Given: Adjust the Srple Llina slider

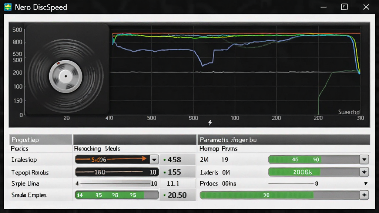Looking at the screenshot, I should pyautogui.click(x=115, y=183).
